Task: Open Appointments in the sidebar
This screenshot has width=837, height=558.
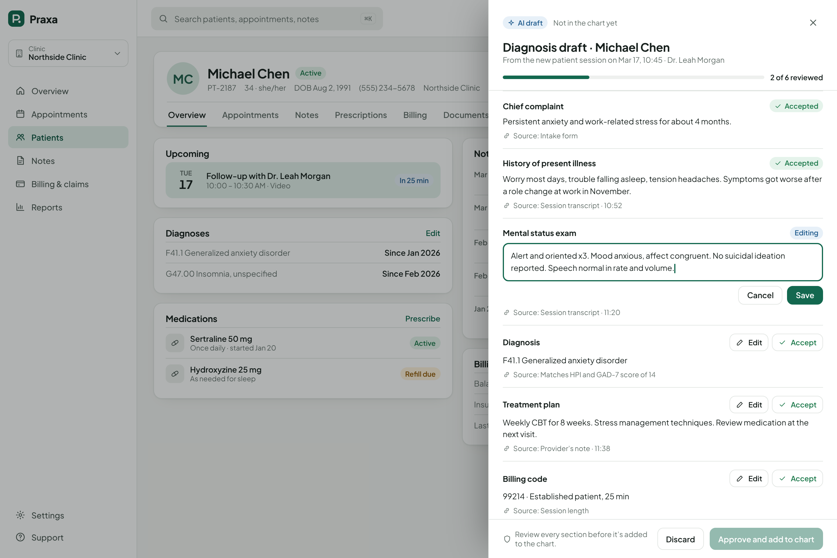Action: [68, 114]
